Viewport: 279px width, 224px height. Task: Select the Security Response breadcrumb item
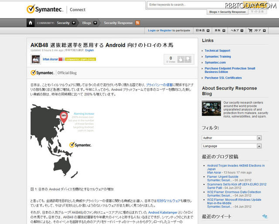click(x=118, y=23)
